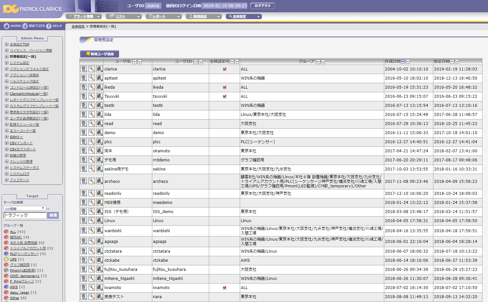488x302 pixels.
Task: Click the 検索 search button
Action: [x=53, y=215]
